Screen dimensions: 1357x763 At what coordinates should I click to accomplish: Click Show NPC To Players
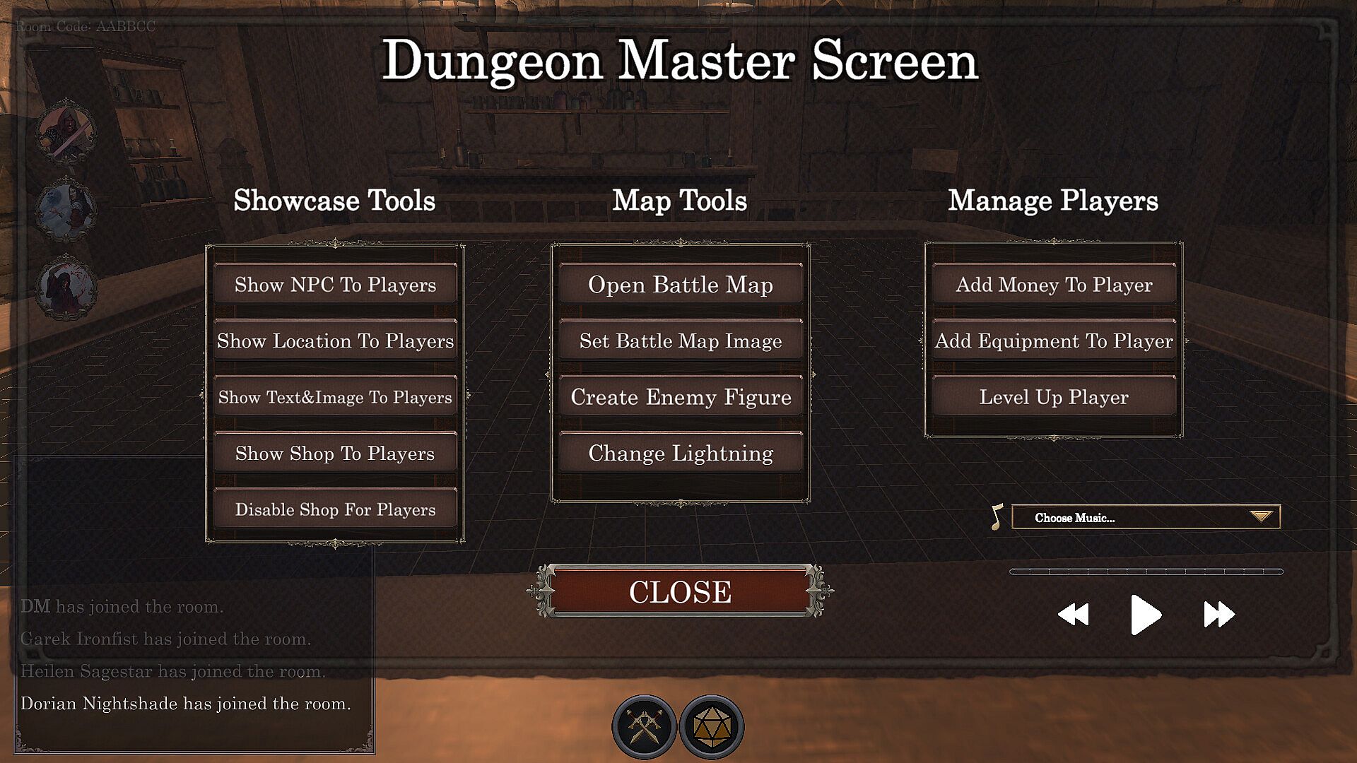[x=335, y=285]
